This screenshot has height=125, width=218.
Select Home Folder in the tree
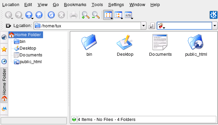coord(26,35)
